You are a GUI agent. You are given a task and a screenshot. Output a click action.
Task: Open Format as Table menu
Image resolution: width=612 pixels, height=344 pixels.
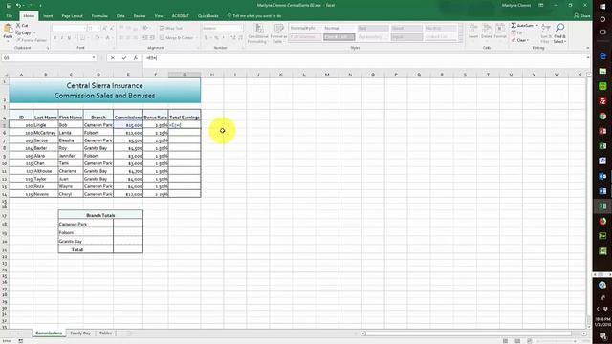pos(278,33)
